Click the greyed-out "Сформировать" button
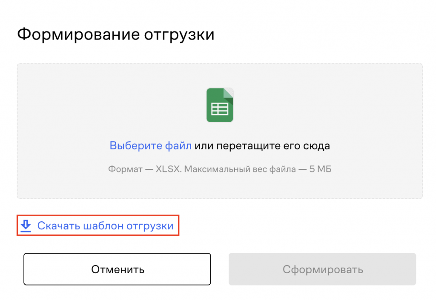This screenshot has height=300, width=436. coord(322,269)
